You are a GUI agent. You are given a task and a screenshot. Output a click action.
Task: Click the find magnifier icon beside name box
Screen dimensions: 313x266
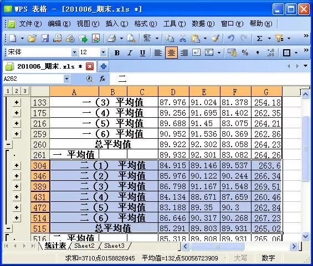click(90, 79)
